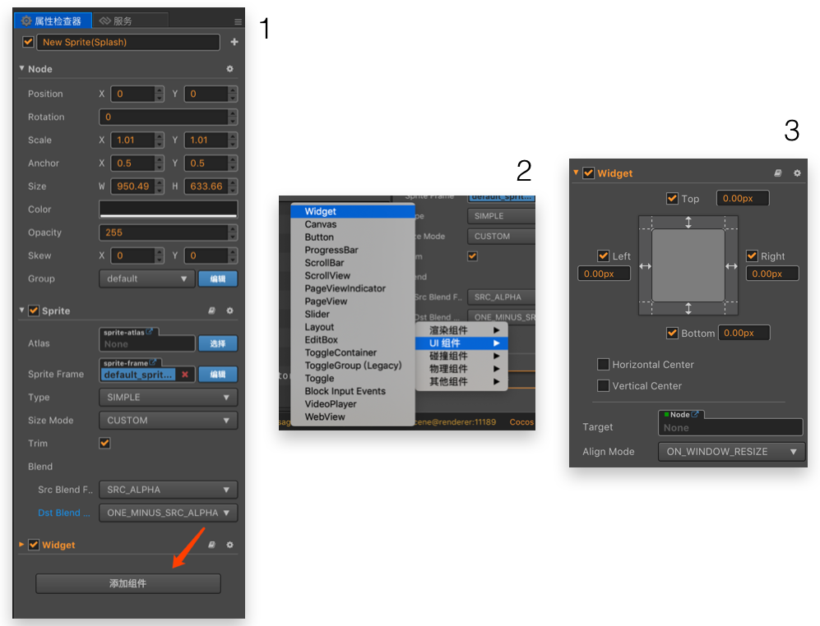The width and height of the screenshot is (820, 626).
Task: Open Sprite component gear menu
Action: pyautogui.click(x=229, y=311)
